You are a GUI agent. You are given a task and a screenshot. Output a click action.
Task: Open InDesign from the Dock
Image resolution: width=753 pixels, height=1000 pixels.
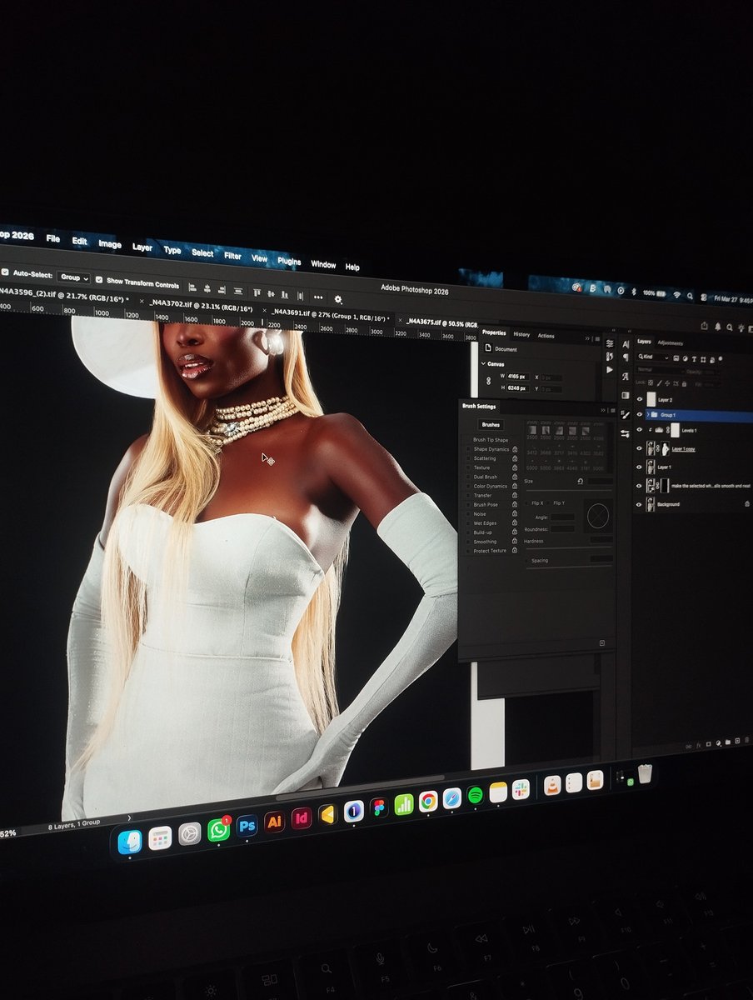(x=301, y=818)
